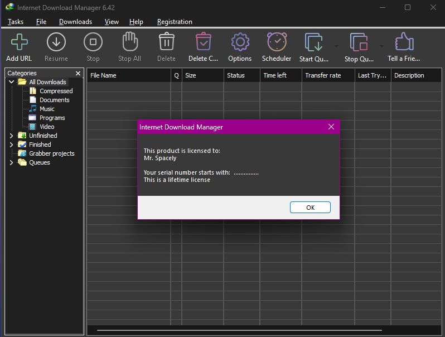Select Grabber projects in tree
Viewport: 445px width, 337px height.
click(x=52, y=153)
